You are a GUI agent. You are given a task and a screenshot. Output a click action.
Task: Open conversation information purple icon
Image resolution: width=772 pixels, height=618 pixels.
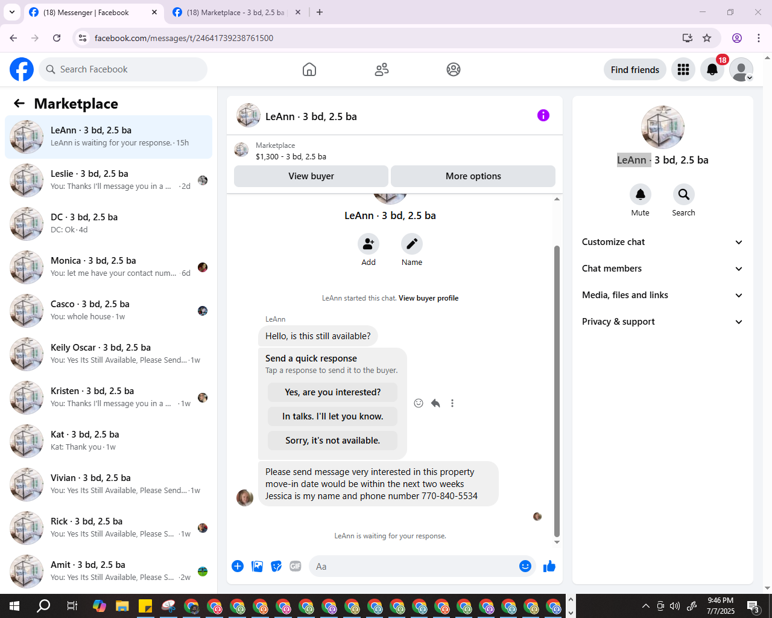(543, 115)
